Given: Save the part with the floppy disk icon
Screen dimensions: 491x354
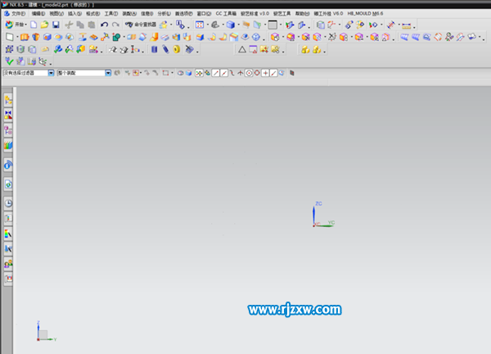Looking at the screenshot, I should [x=56, y=25].
